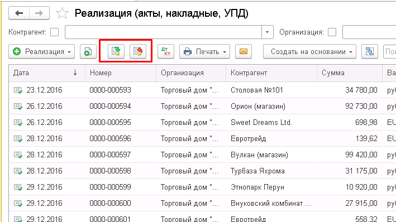Screen dimensions: 396x222
Task: Select number 0000-000593 cell
Action: tap(111, 90)
